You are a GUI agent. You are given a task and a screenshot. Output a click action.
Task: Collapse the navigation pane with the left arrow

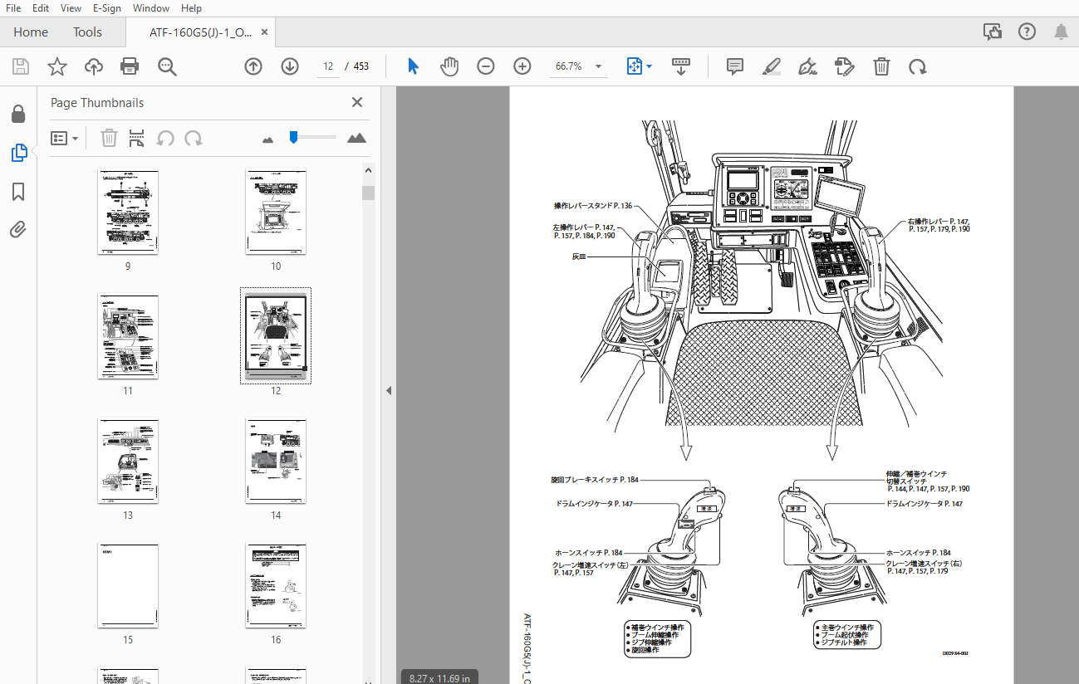[388, 391]
